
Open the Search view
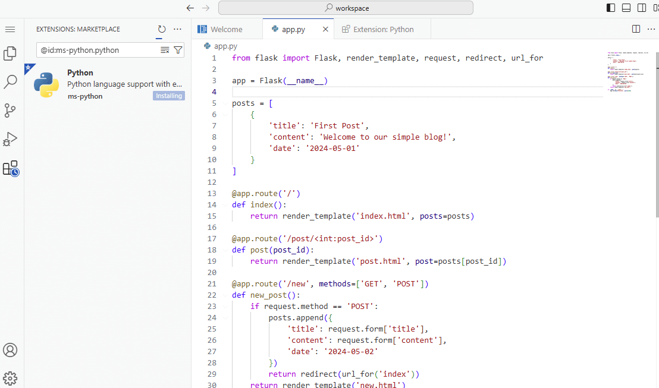point(10,82)
